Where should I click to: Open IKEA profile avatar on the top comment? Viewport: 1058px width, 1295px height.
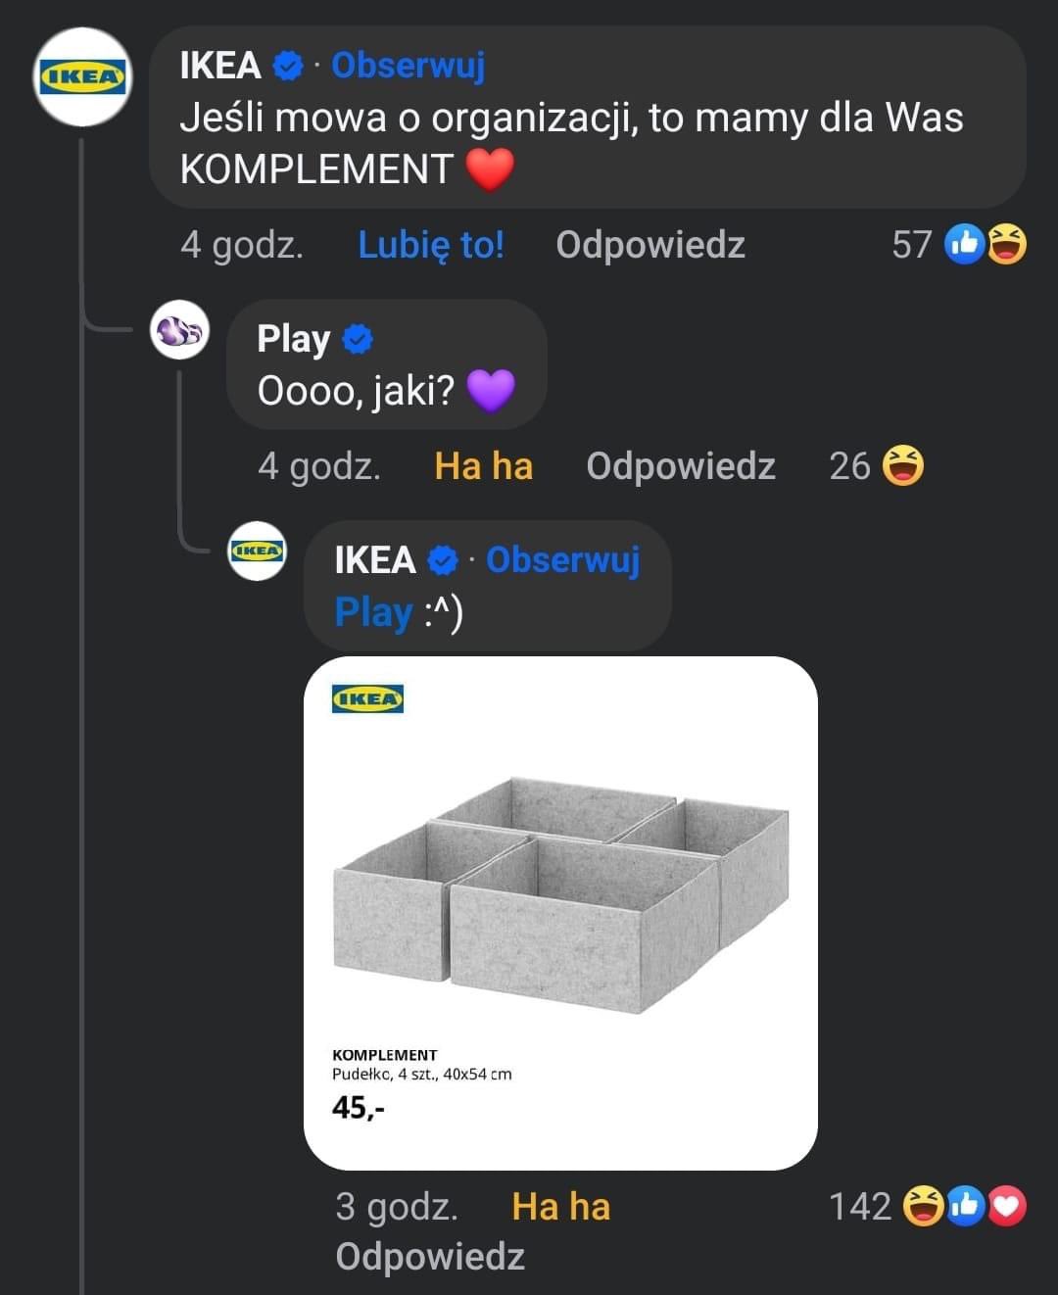tap(82, 76)
